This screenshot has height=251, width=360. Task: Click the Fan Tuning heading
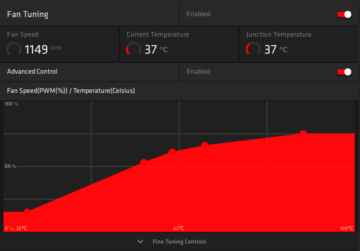point(28,14)
